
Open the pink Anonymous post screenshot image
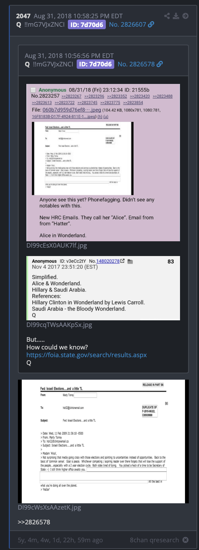coord(103,163)
